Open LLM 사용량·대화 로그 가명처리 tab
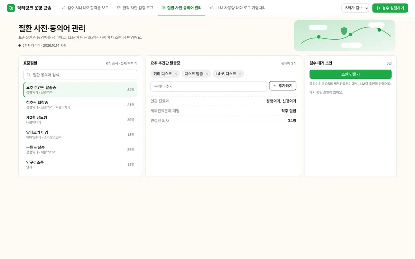Viewport: 415px width, 259px height. (238, 8)
